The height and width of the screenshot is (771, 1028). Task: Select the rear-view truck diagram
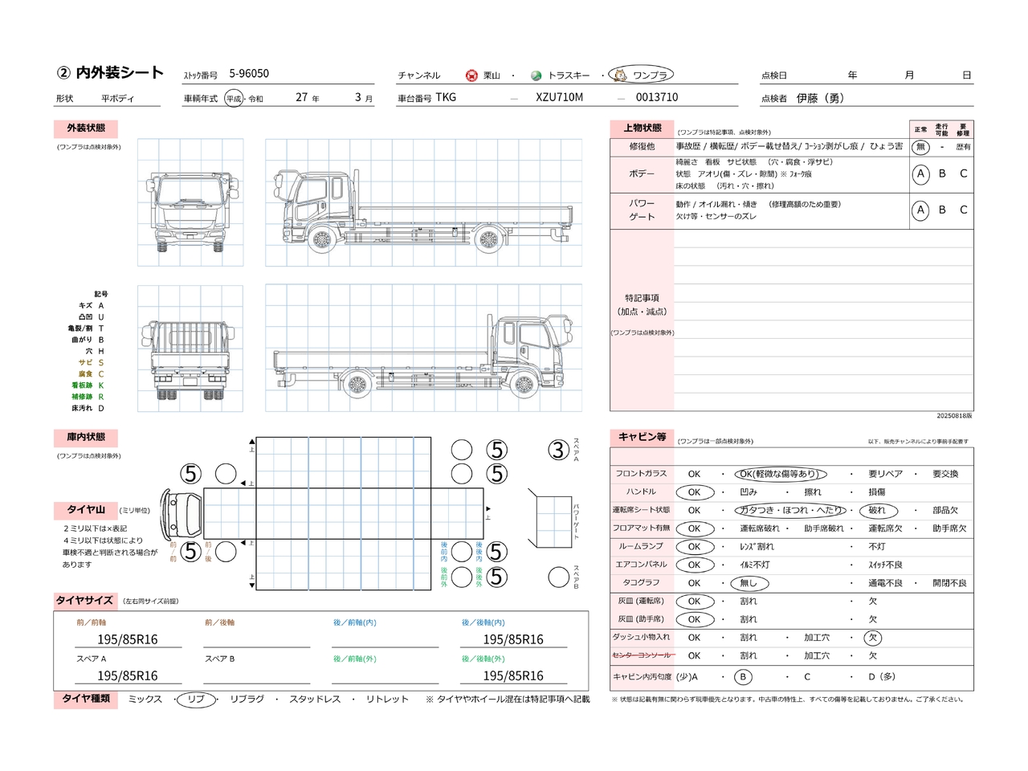[x=190, y=349]
